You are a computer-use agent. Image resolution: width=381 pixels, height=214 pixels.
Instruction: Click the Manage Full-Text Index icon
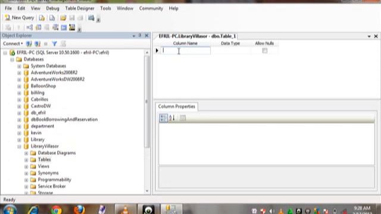click(46, 27)
